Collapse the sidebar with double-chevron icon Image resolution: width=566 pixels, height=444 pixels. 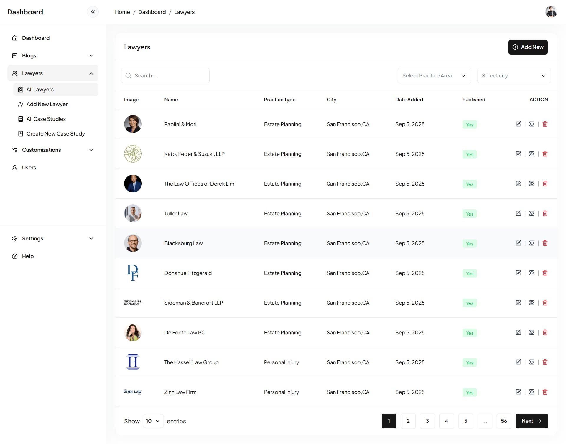[x=93, y=12]
